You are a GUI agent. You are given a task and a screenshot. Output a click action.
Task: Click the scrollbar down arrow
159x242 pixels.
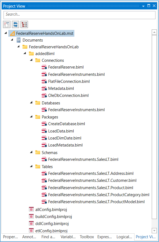154,230
